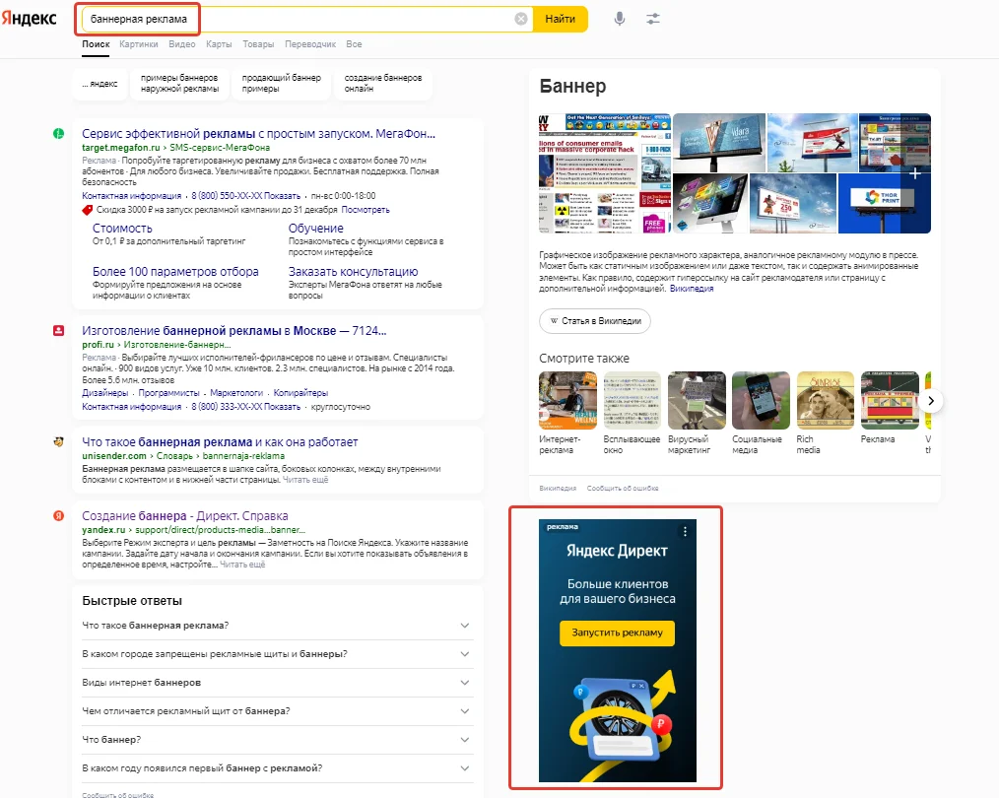Clear the search field with X icon
The width and height of the screenshot is (999, 798).
coord(521,19)
